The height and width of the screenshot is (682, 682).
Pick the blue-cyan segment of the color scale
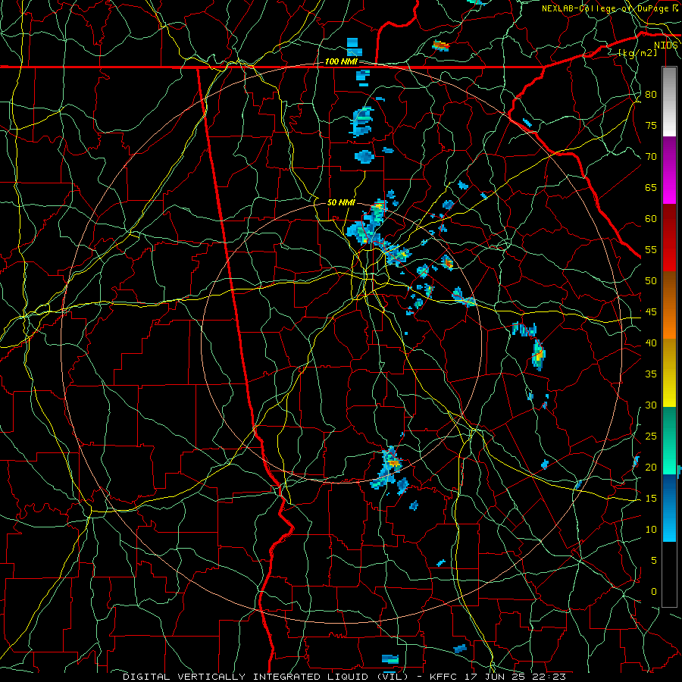tap(669, 508)
